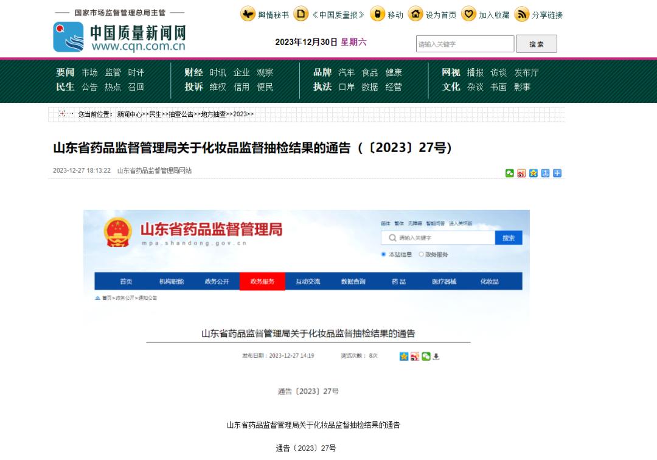This screenshot has width=657, height=460.
Task: Select the 化妆品 tab in embedded Shandong navbar
Action: coord(489,281)
